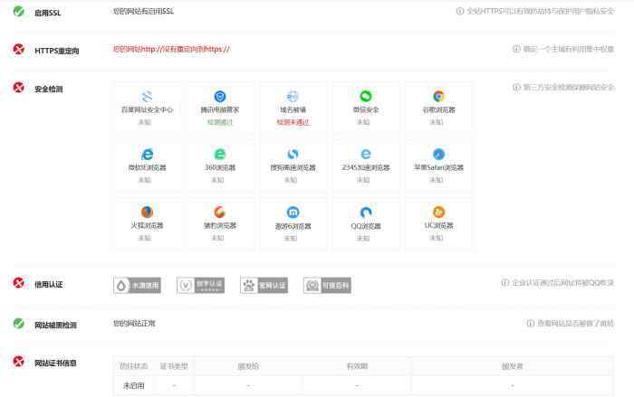Click the UC浏览器 icon
This screenshot has width=634, height=397.
(438, 212)
